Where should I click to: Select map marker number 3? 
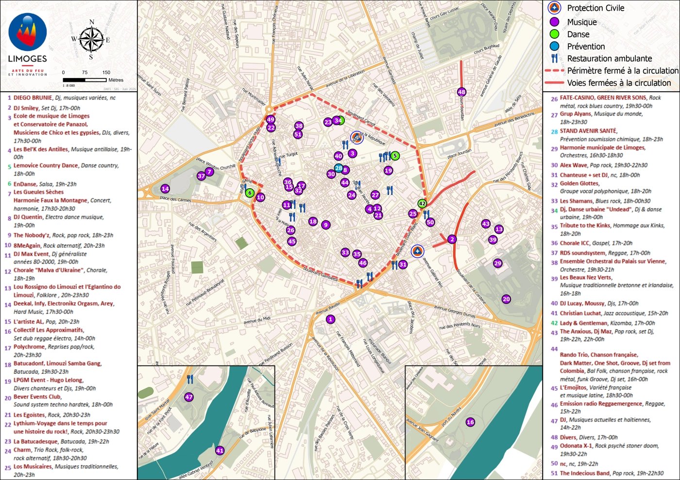pos(352,153)
